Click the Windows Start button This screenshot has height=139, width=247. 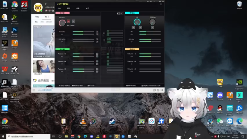[x=3, y=136]
